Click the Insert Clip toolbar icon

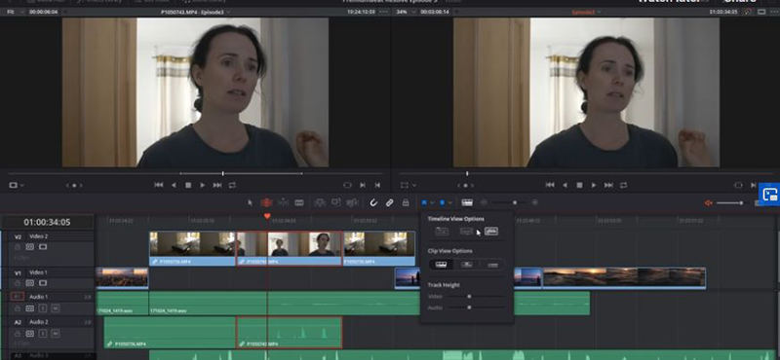[320, 202]
